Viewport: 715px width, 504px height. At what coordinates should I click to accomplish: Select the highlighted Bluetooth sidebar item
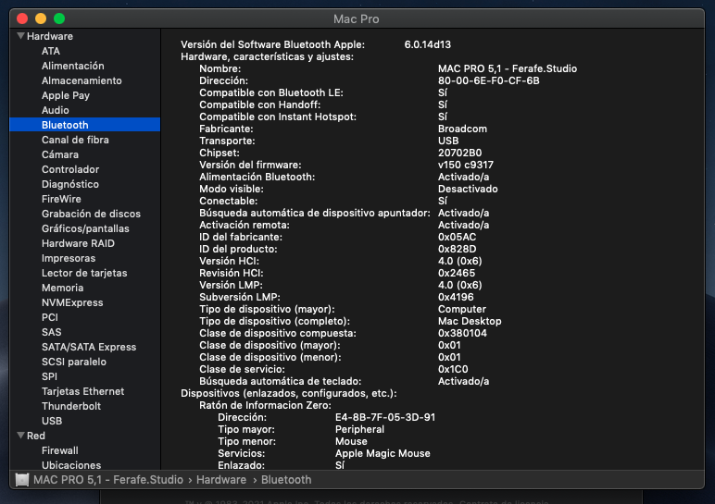[85, 125]
